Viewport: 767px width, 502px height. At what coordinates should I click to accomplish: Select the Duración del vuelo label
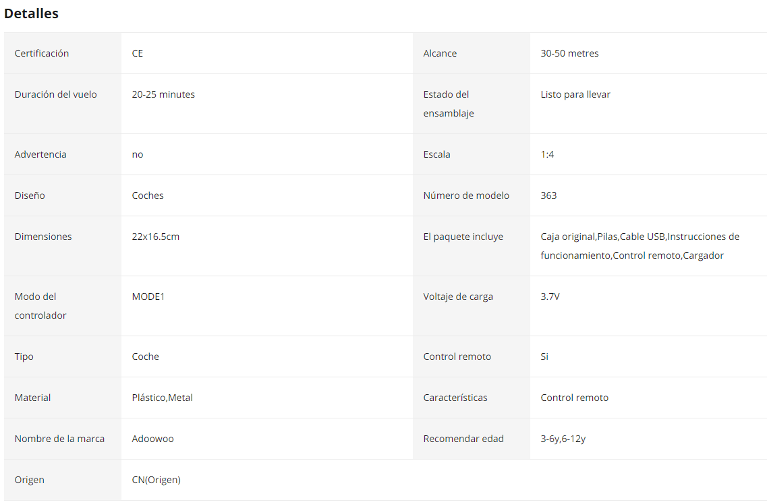tap(56, 94)
